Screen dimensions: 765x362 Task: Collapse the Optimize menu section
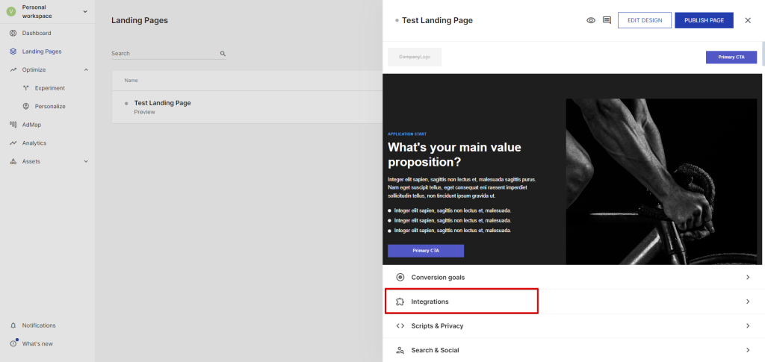[86, 69]
